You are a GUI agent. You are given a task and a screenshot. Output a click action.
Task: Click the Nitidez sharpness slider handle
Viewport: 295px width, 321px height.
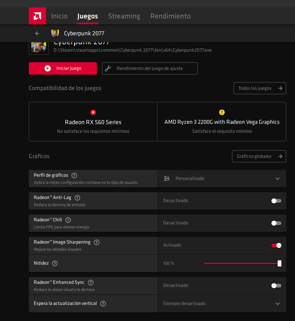(x=280, y=263)
